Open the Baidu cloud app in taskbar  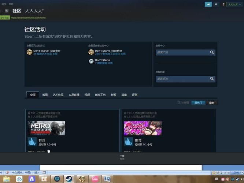(x=19, y=179)
